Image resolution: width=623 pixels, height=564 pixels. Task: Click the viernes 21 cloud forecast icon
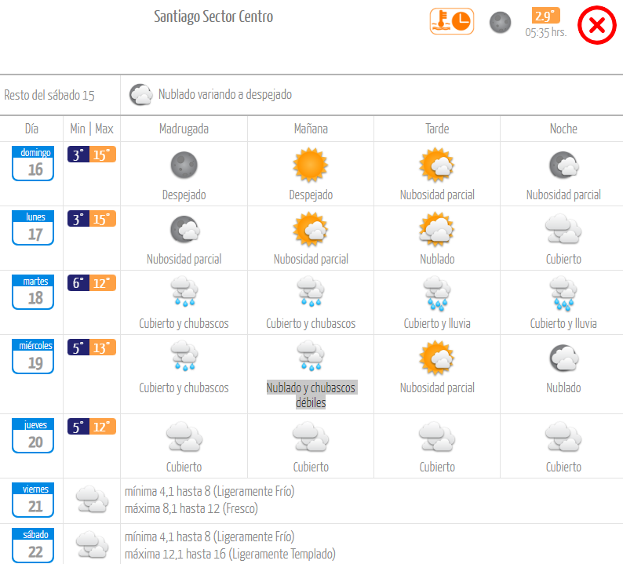click(91, 499)
